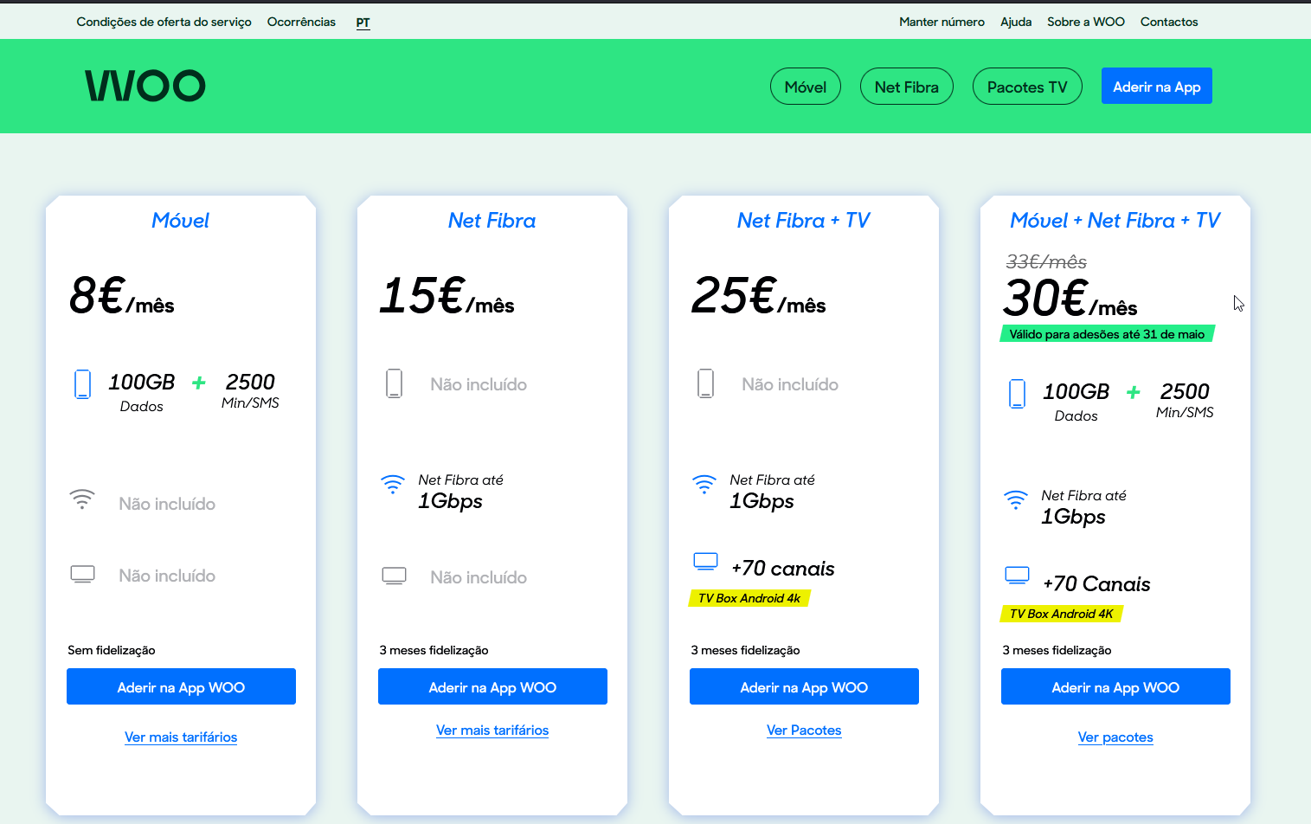Open the Pacotes TV navigation pill
The image size is (1311, 824).
click(1027, 87)
